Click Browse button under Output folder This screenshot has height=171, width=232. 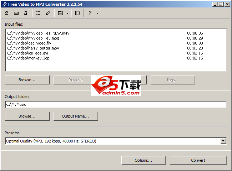27,116
